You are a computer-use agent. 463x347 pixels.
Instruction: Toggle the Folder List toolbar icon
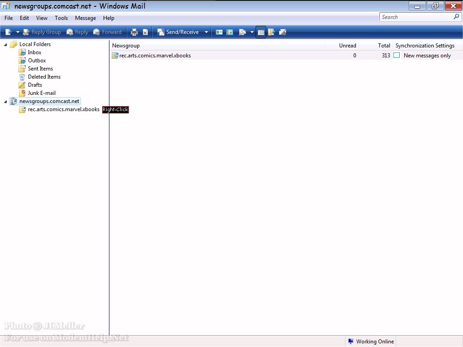tap(261, 32)
